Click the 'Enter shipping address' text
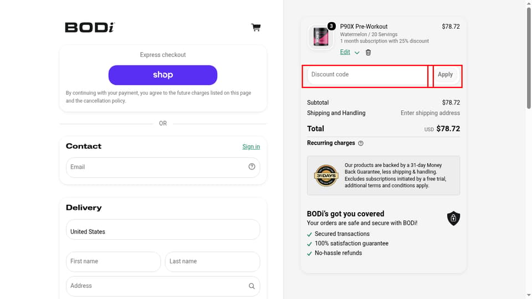Viewport: 532px width, 299px height. point(430,113)
